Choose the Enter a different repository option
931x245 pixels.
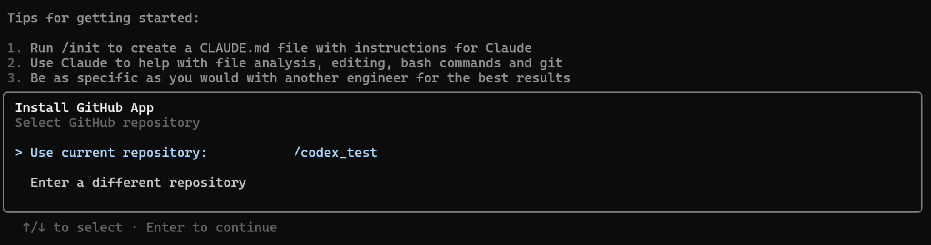coord(138,183)
